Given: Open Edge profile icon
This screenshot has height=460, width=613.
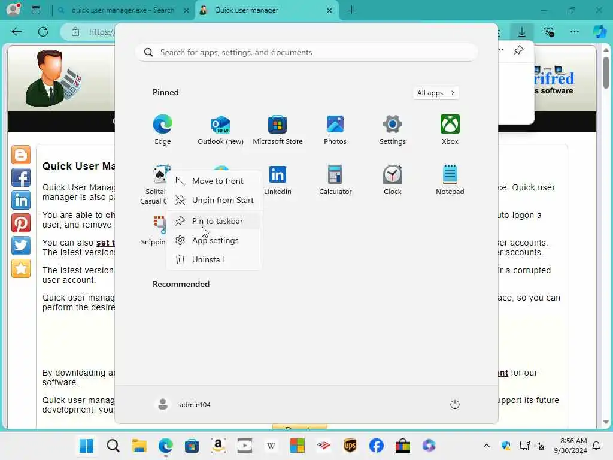Looking at the screenshot, I should tap(13, 10).
